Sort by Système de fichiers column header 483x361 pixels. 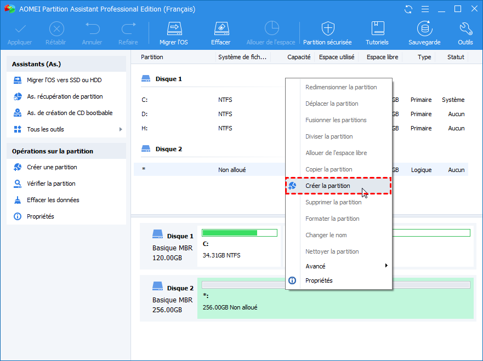242,57
